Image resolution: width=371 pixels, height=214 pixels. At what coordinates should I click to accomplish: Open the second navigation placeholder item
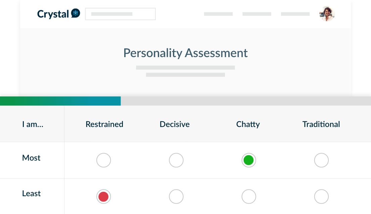[257, 14]
